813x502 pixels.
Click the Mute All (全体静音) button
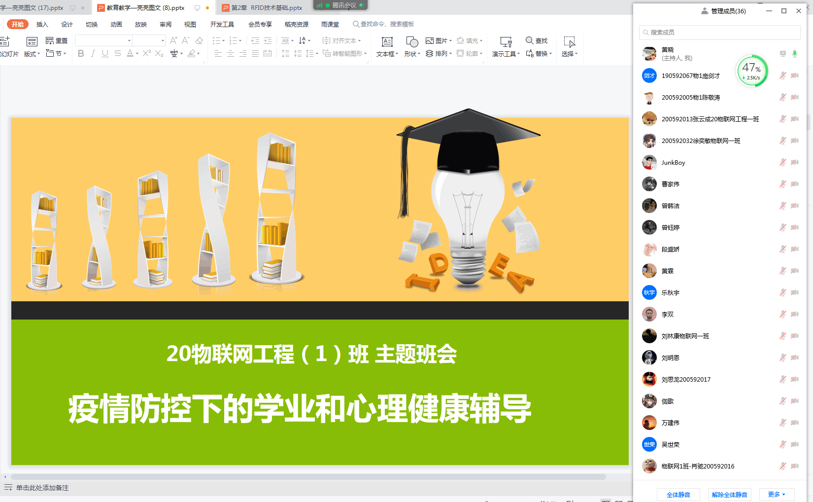(x=678, y=495)
